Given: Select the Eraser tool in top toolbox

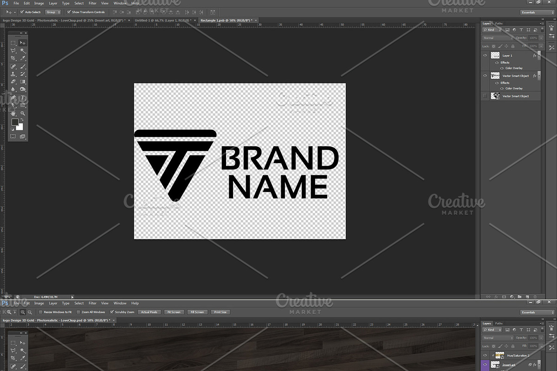Looking at the screenshot, I should [x=13, y=82].
